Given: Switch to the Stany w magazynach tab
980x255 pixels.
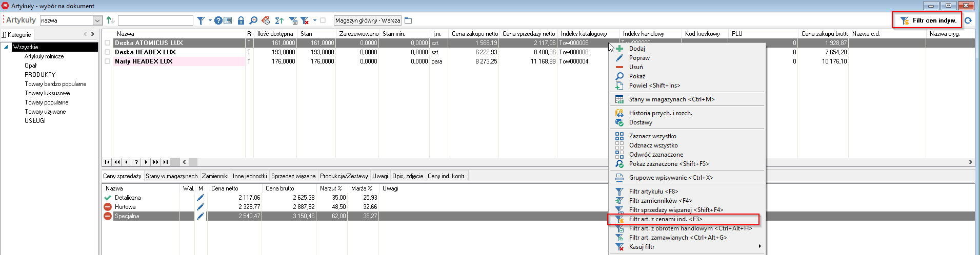Looking at the screenshot, I should point(171,176).
